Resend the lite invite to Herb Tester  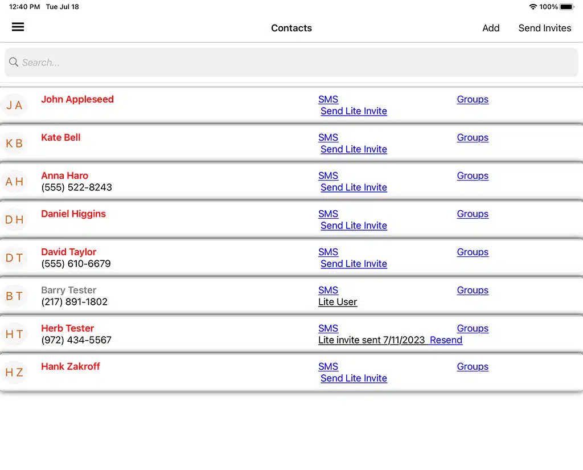click(x=446, y=340)
